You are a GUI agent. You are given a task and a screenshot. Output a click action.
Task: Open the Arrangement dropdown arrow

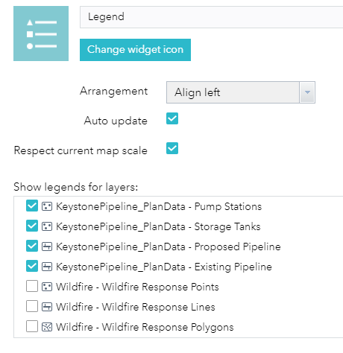(x=307, y=92)
